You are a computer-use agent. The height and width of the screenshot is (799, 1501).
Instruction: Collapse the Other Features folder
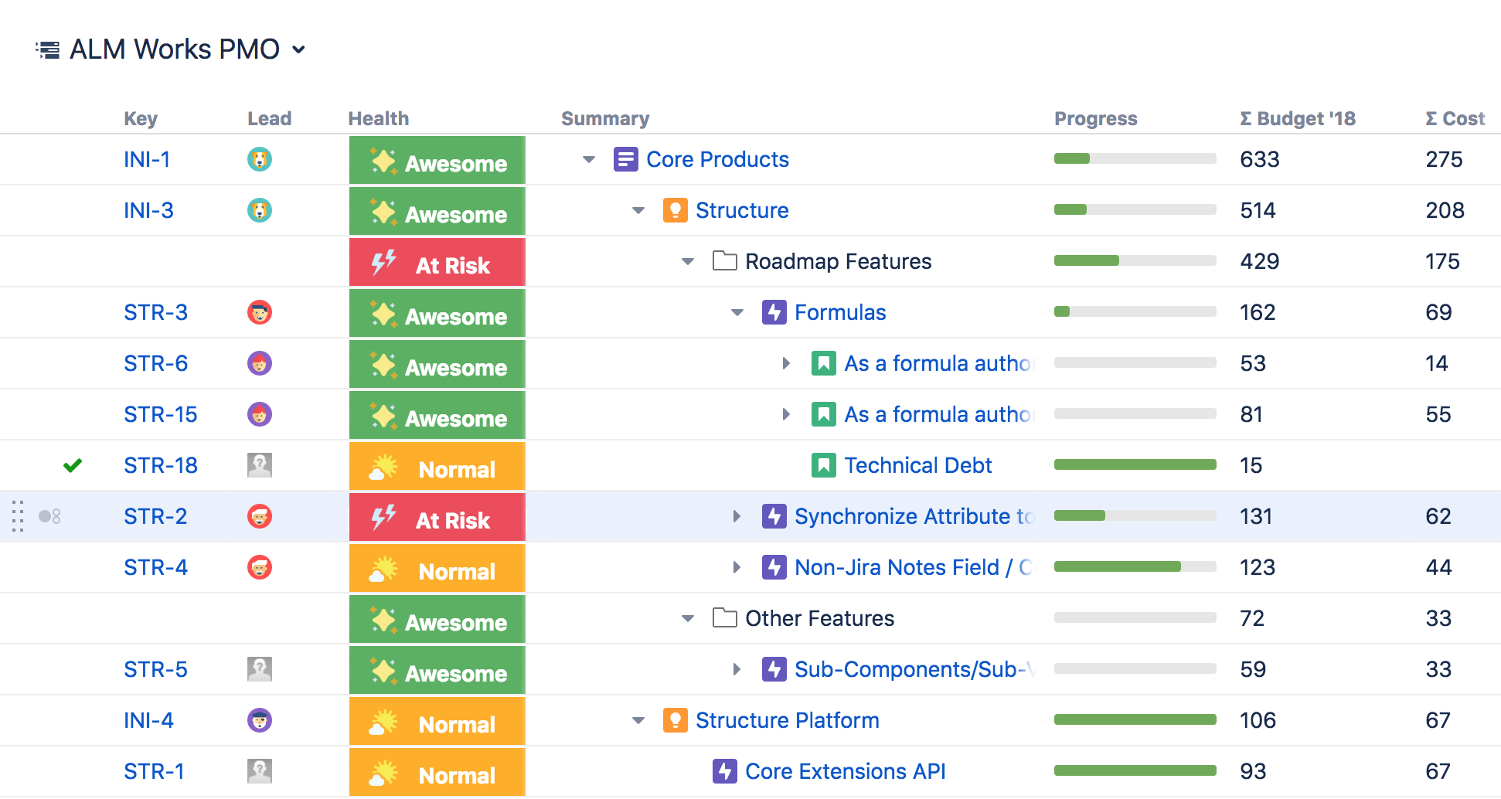(x=688, y=619)
